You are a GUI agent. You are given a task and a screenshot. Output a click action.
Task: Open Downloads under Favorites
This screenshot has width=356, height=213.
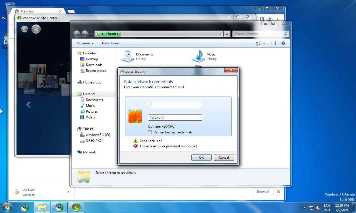coord(94,65)
